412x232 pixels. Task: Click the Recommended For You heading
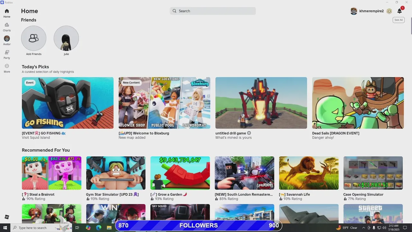46,150
